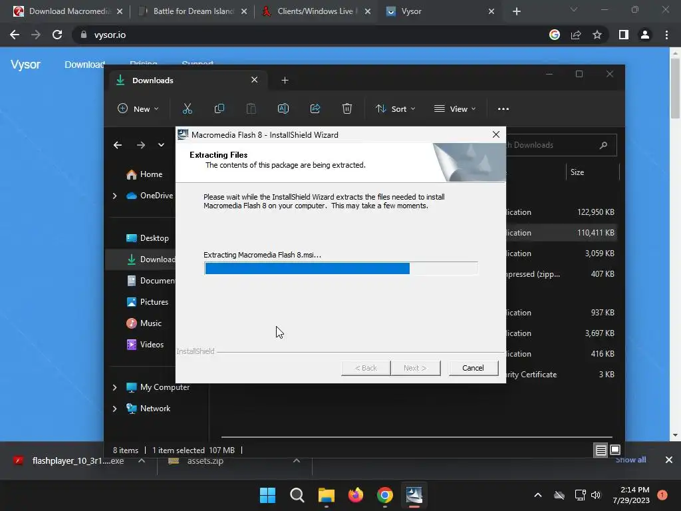Screen dimensions: 681x511
Task: Select Documents in Explorer sidebar
Action: pos(150,281)
